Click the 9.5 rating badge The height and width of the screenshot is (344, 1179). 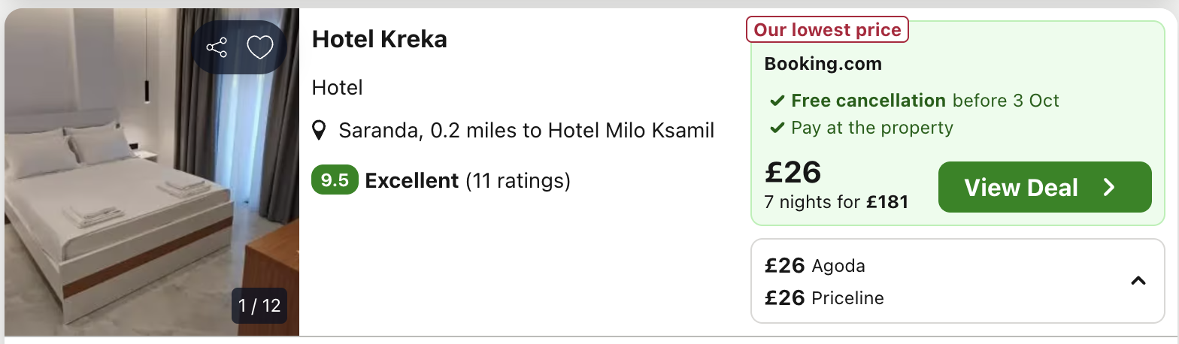tap(335, 180)
